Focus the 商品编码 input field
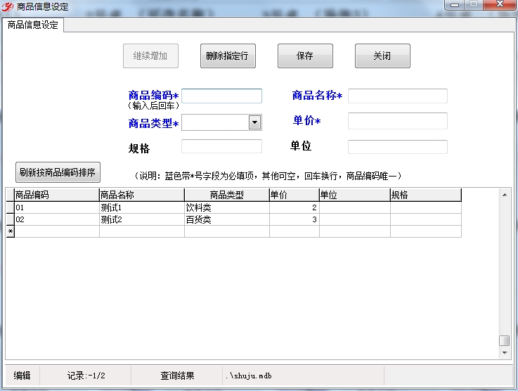This screenshot has height=391, width=518. 222,96
